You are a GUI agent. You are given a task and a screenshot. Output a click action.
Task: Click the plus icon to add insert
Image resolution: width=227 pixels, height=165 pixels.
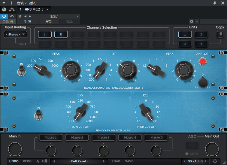[12, 3]
